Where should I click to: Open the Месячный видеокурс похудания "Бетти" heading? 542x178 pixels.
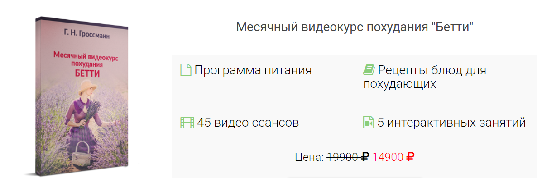(355, 27)
